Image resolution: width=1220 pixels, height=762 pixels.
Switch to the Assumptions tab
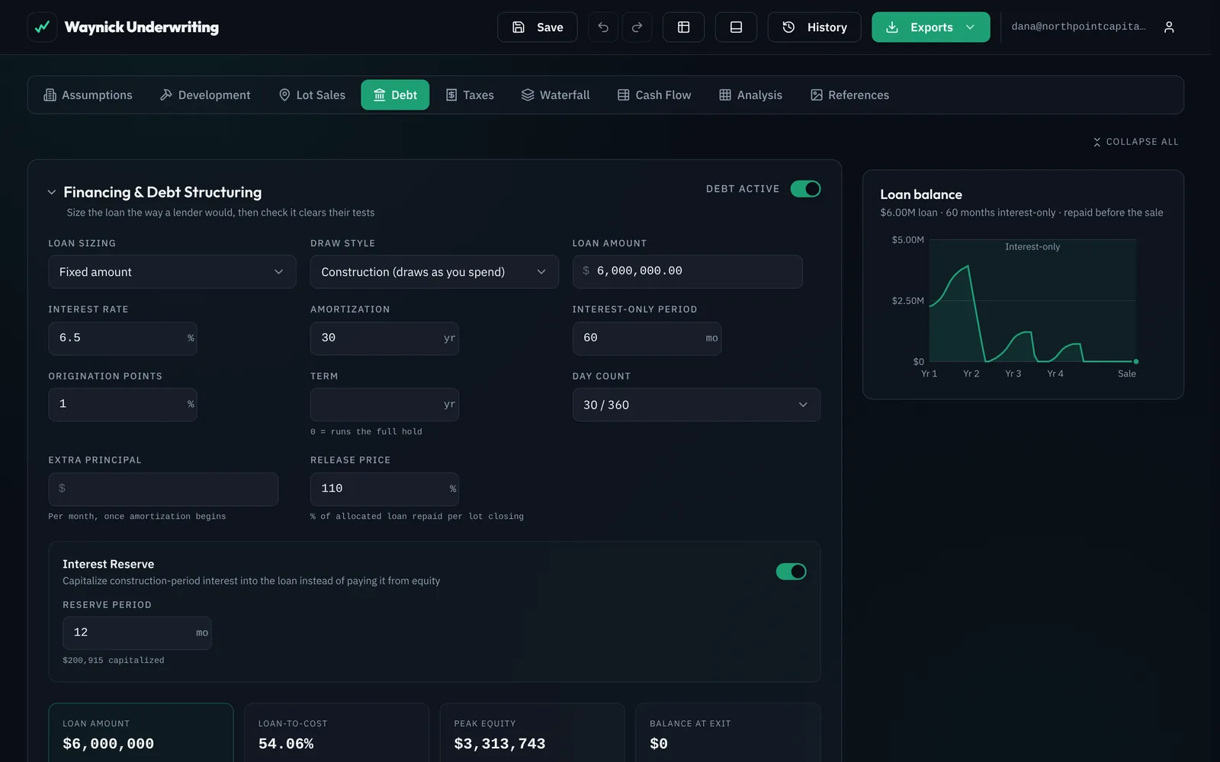pos(88,95)
